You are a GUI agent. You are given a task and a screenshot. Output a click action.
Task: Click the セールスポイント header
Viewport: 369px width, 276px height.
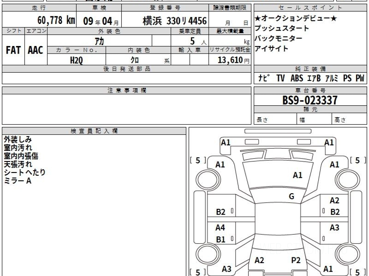pyautogui.click(x=310, y=8)
